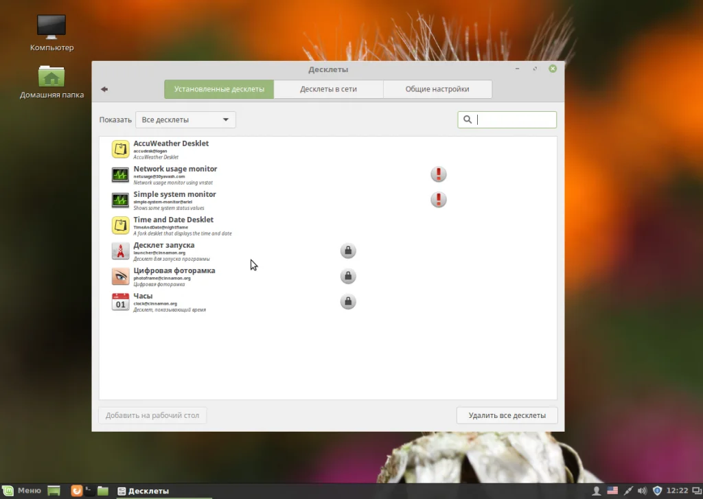
Task: Click the panel clock showing 12:22
Action: coord(677,491)
